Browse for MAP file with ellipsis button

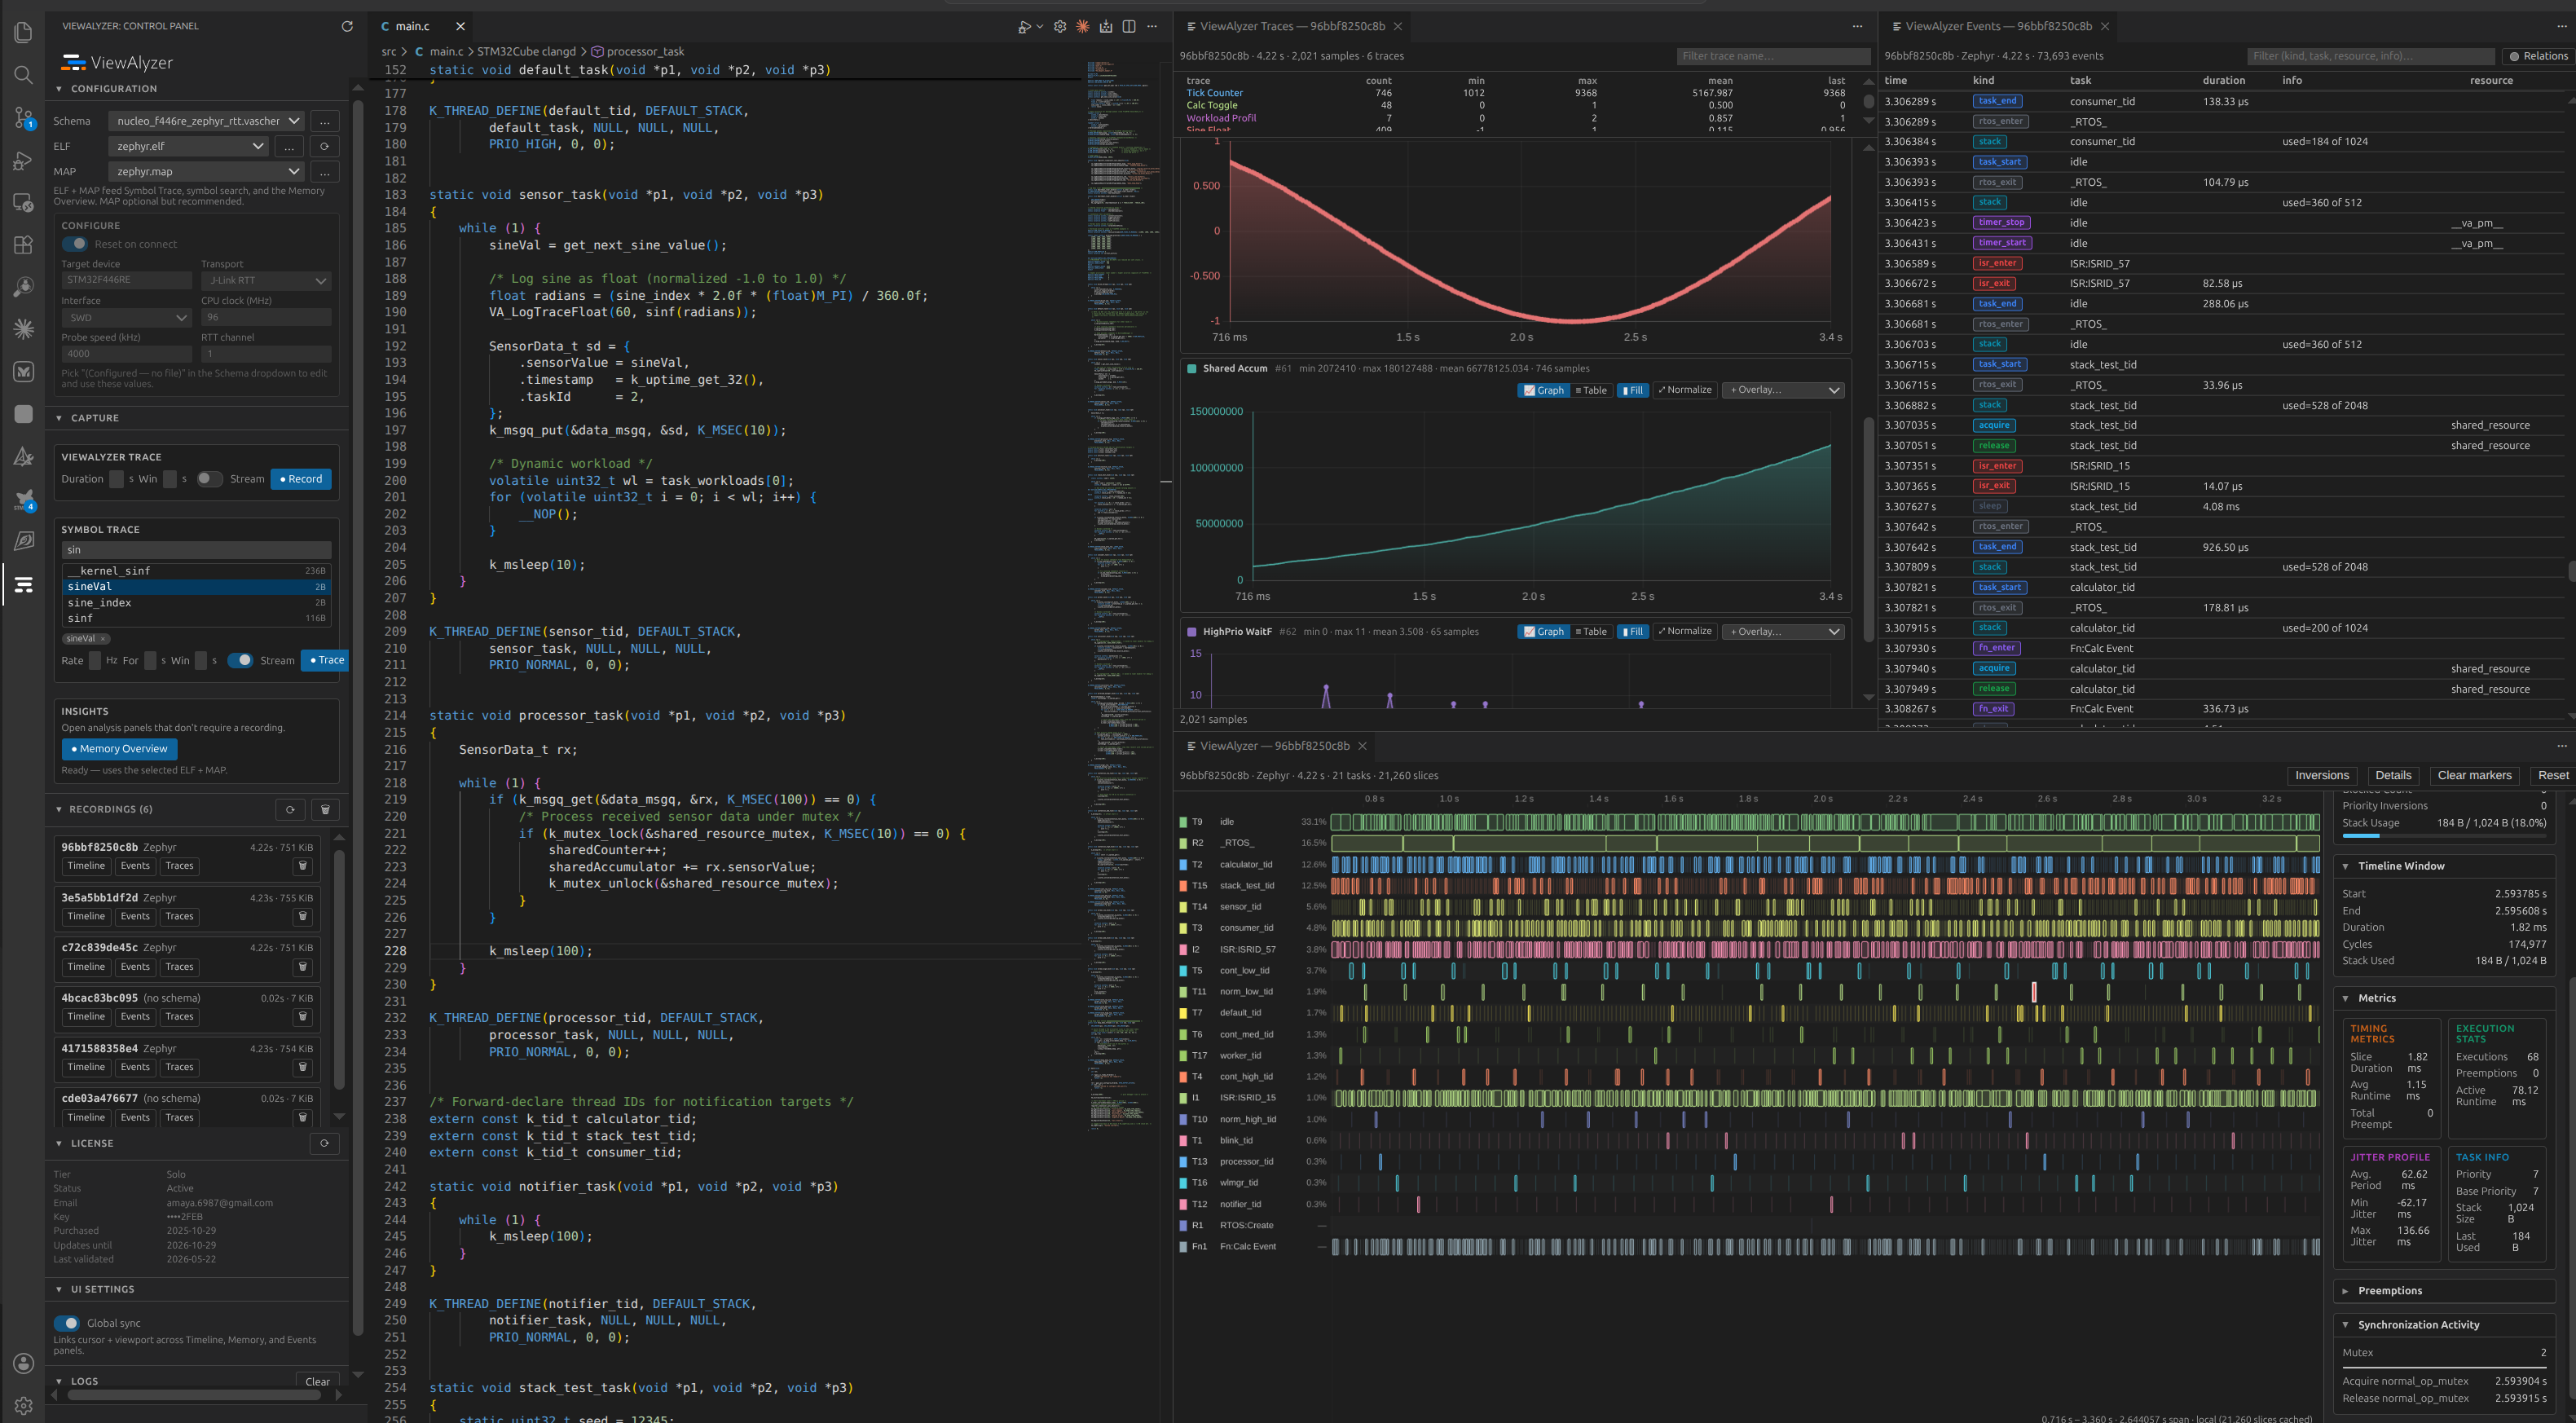(324, 172)
